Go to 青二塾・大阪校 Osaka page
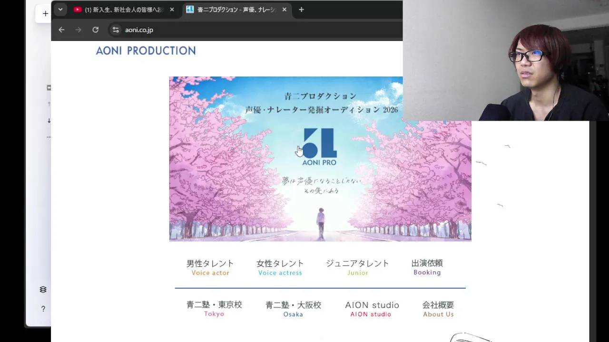Viewport: 609px width, 342px height. tap(293, 309)
